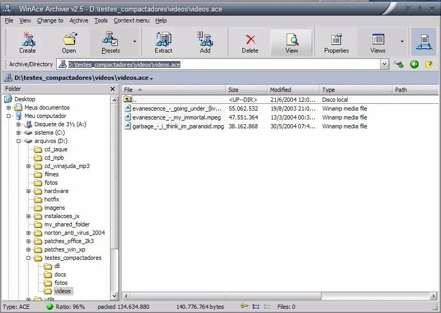Click the key icon in the status bar
Image resolution: width=441 pixels, height=313 pixels.
click(244, 306)
